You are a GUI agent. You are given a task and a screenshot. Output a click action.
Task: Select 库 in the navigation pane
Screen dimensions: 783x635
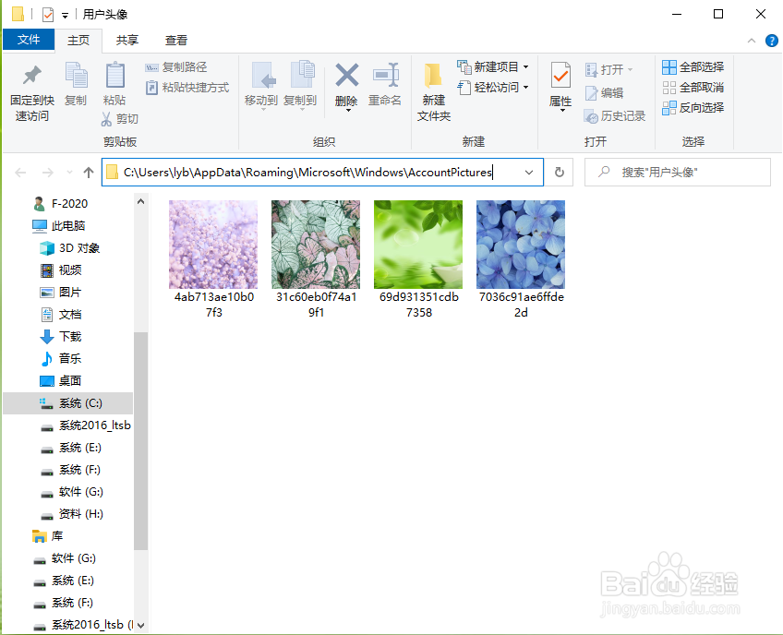pos(47,536)
